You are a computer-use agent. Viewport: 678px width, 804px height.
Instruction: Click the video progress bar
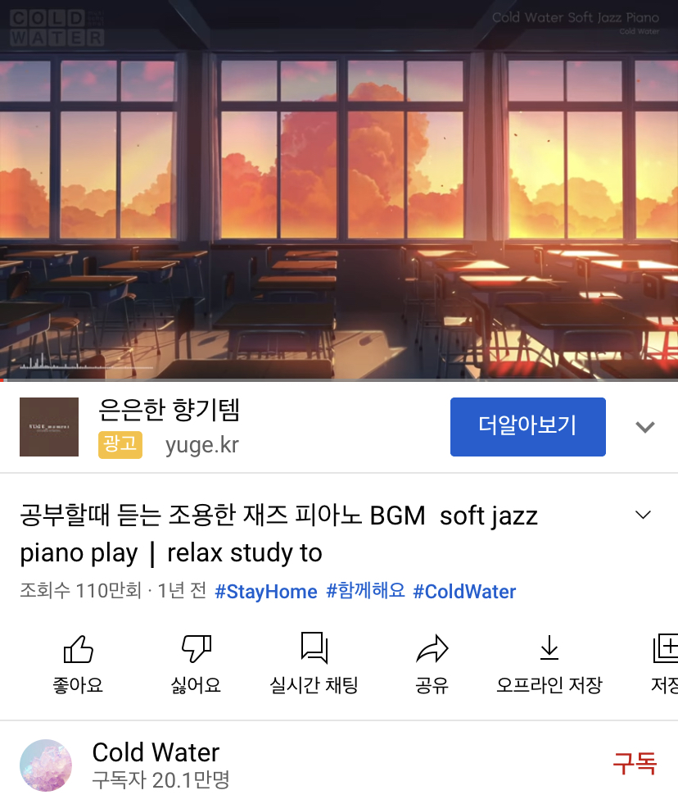(339, 380)
